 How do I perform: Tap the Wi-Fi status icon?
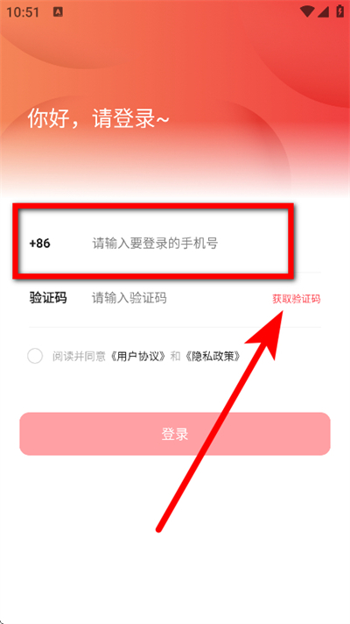click(x=306, y=11)
